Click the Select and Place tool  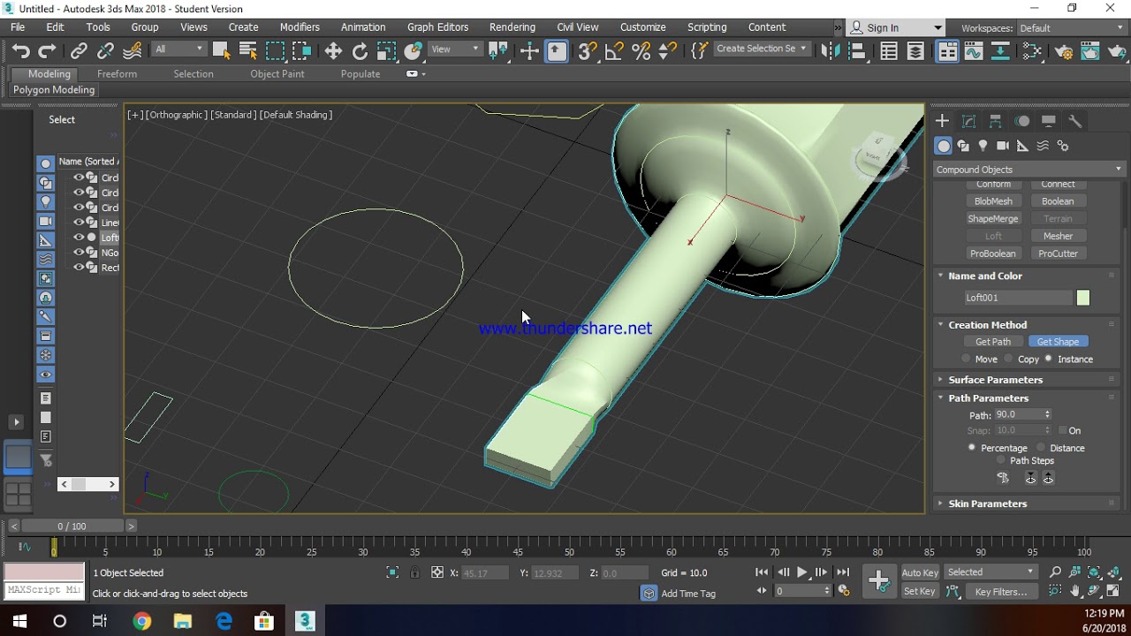pos(413,51)
